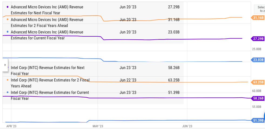Select Intel Revenue Estimates for 2 Fiscal Years Ahead label
265x130 pixels.
tap(50, 83)
